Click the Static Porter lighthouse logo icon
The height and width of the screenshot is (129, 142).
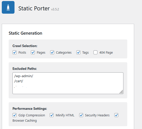(8, 7)
